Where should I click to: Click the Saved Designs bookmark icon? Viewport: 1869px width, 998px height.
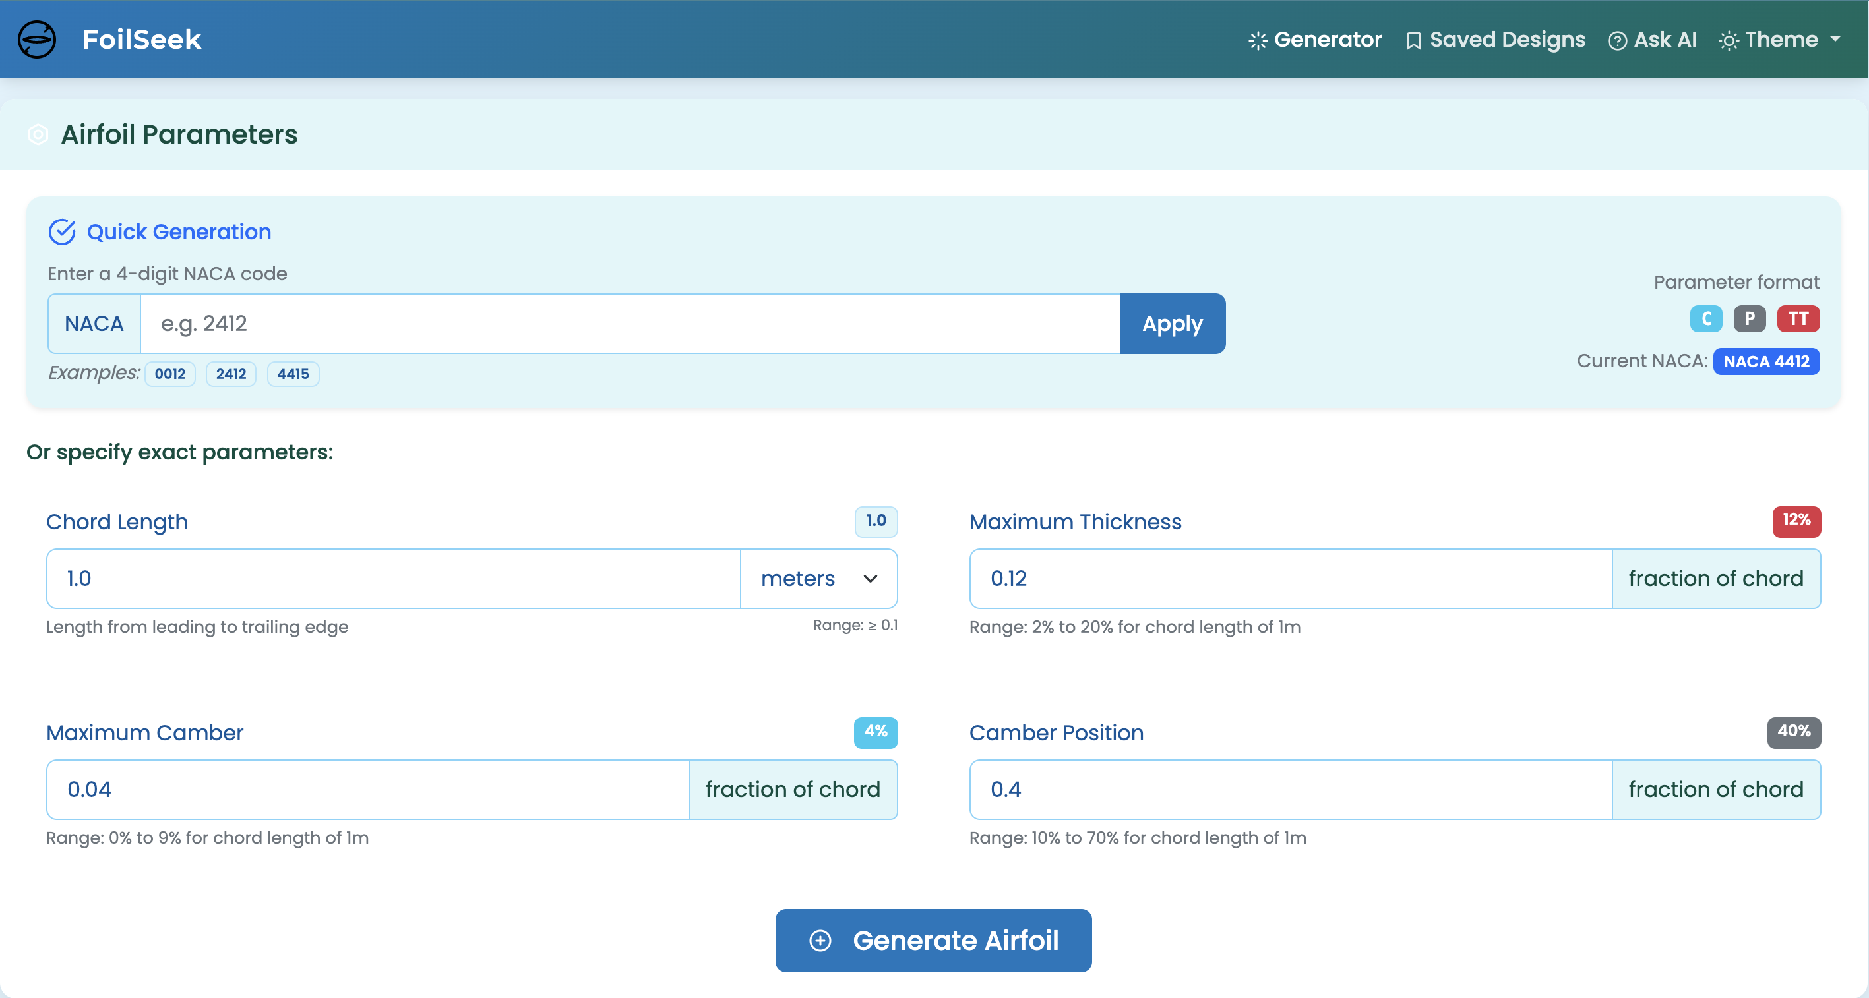point(1413,41)
